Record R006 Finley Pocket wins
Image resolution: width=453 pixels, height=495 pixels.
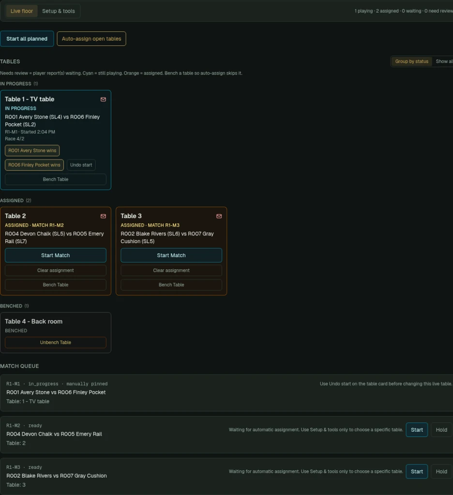point(34,165)
